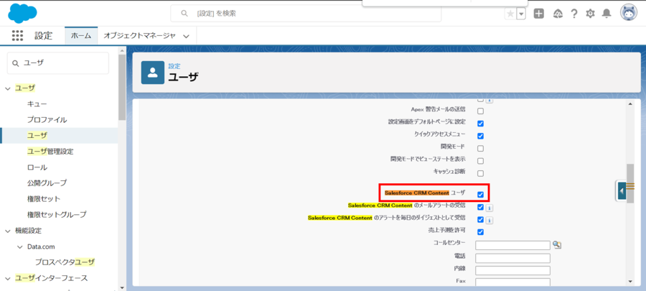Collapse the 機能設定 tree section
The width and height of the screenshot is (646, 291).
pos(8,231)
